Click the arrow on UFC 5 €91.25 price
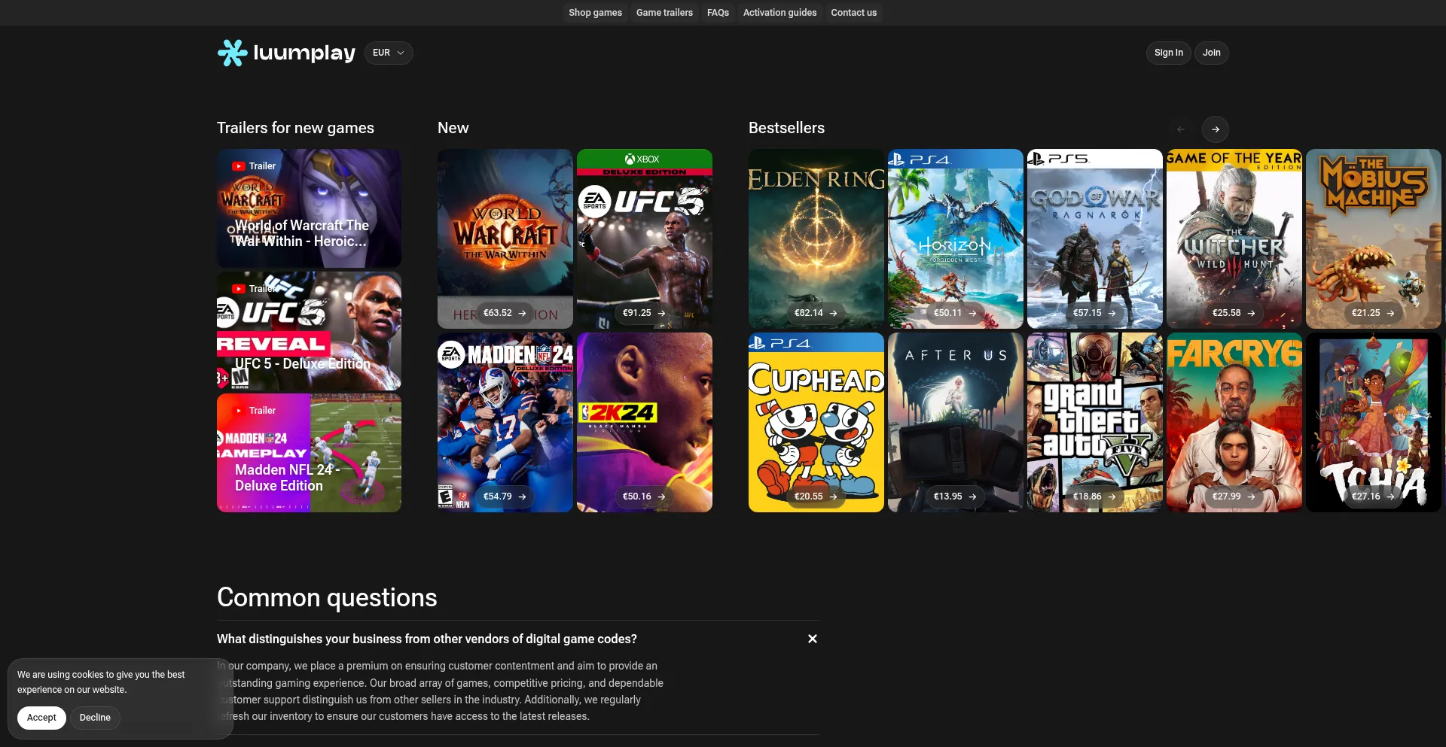 tap(661, 313)
